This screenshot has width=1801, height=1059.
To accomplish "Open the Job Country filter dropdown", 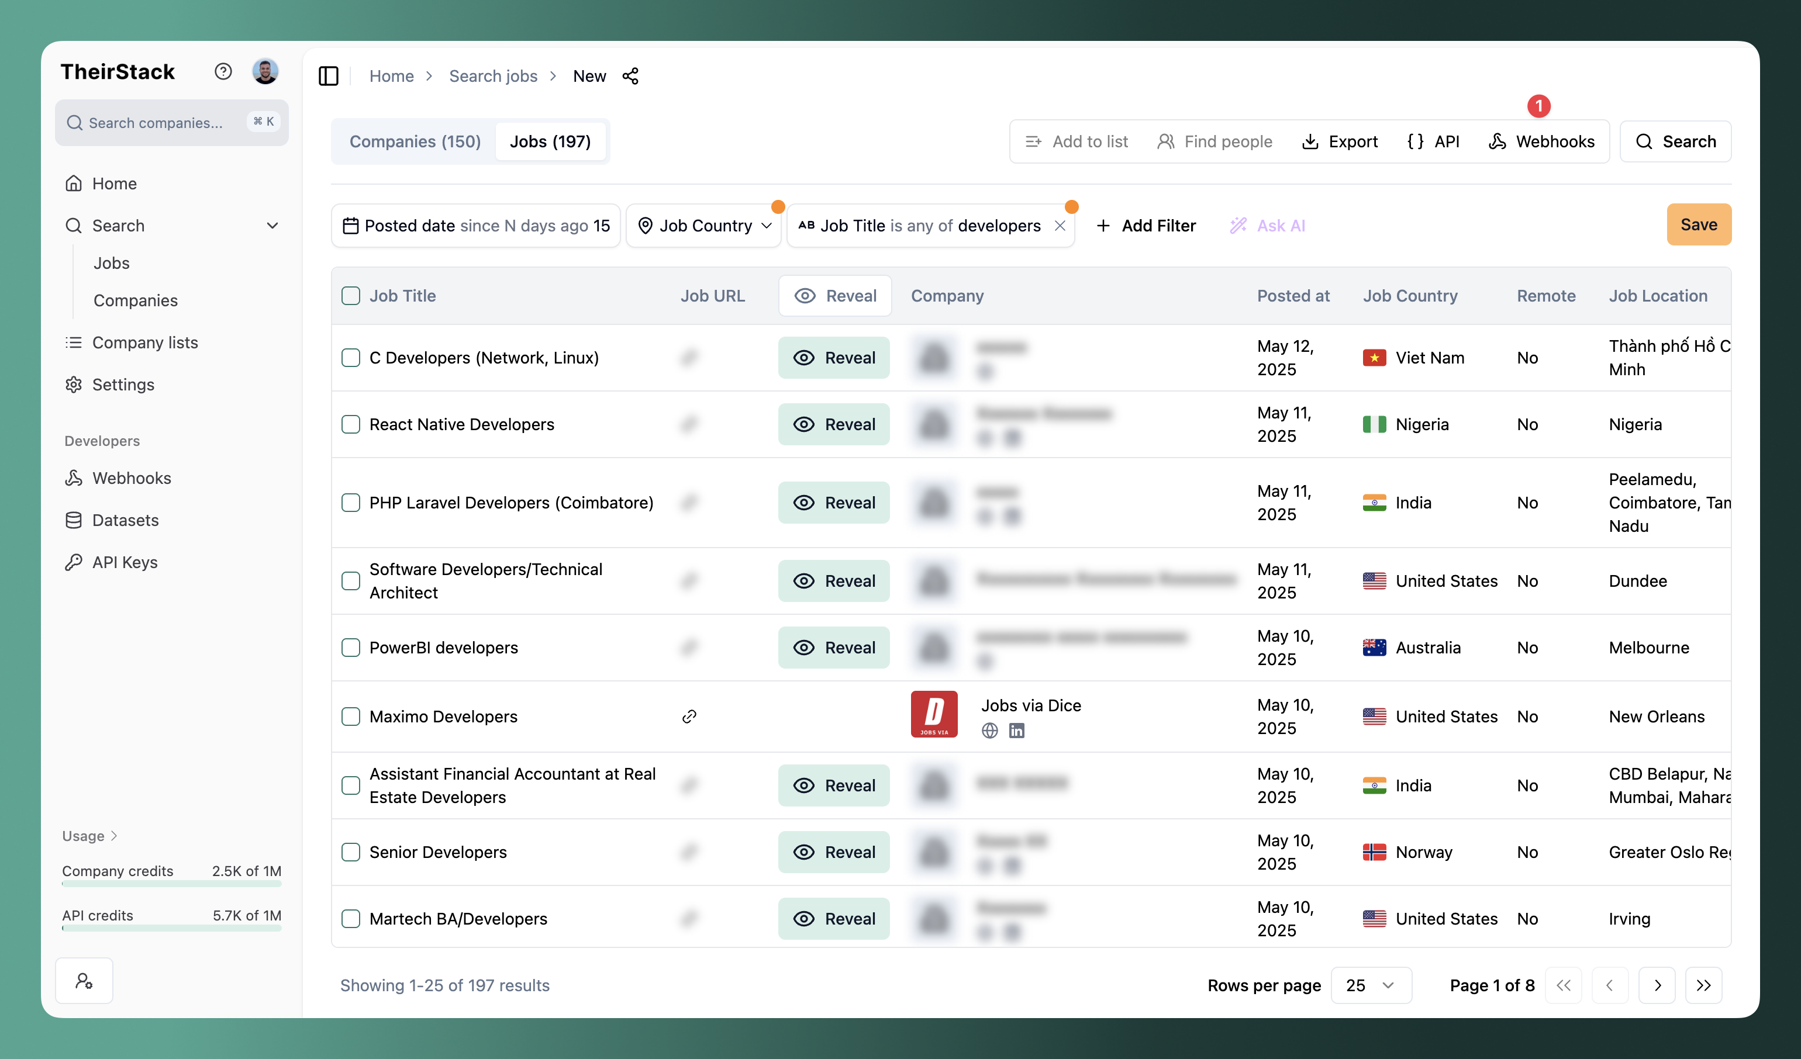I will coord(704,226).
